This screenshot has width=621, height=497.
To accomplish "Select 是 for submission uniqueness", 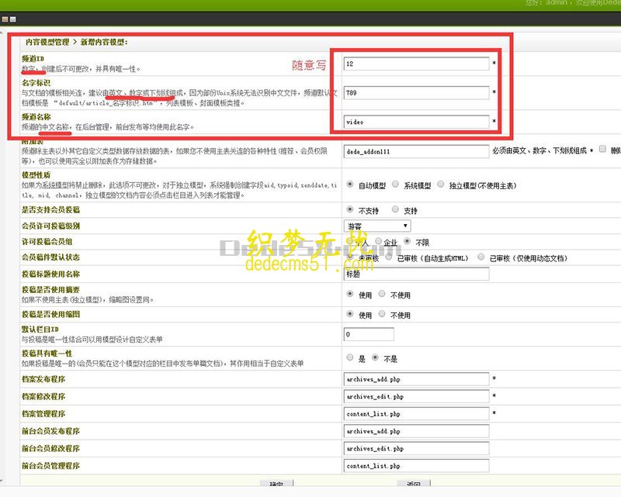I will (350, 357).
